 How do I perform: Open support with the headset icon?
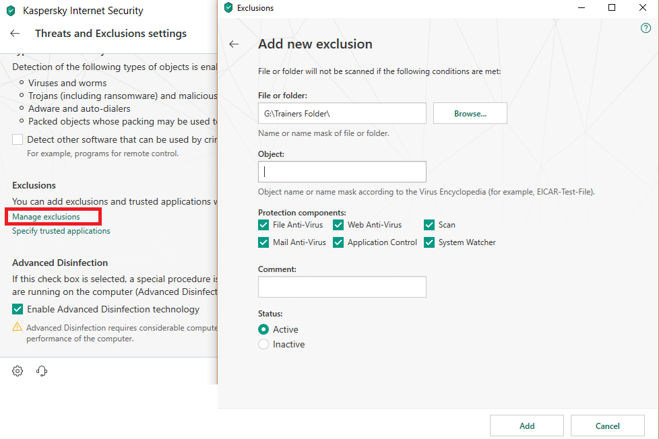tap(42, 371)
